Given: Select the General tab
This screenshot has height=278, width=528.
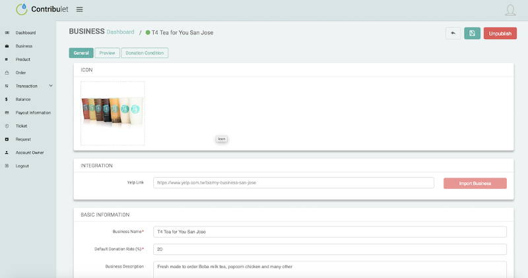Looking at the screenshot, I should 81,53.
